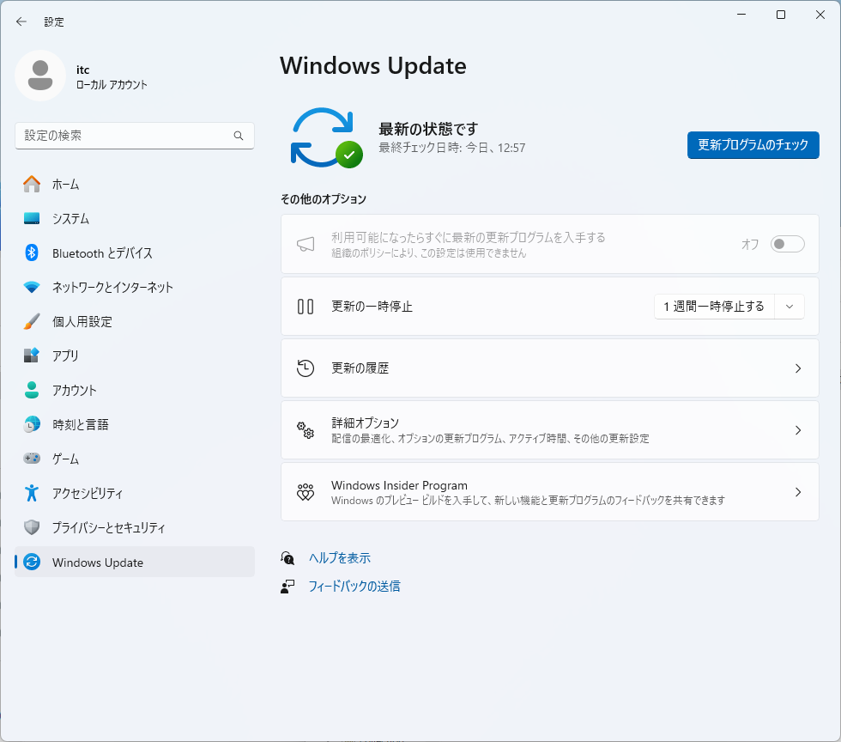Click the 個人用設定 paintbrush icon
The width and height of the screenshot is (841, 742).
pyautogui.click(x=32, y=321)
